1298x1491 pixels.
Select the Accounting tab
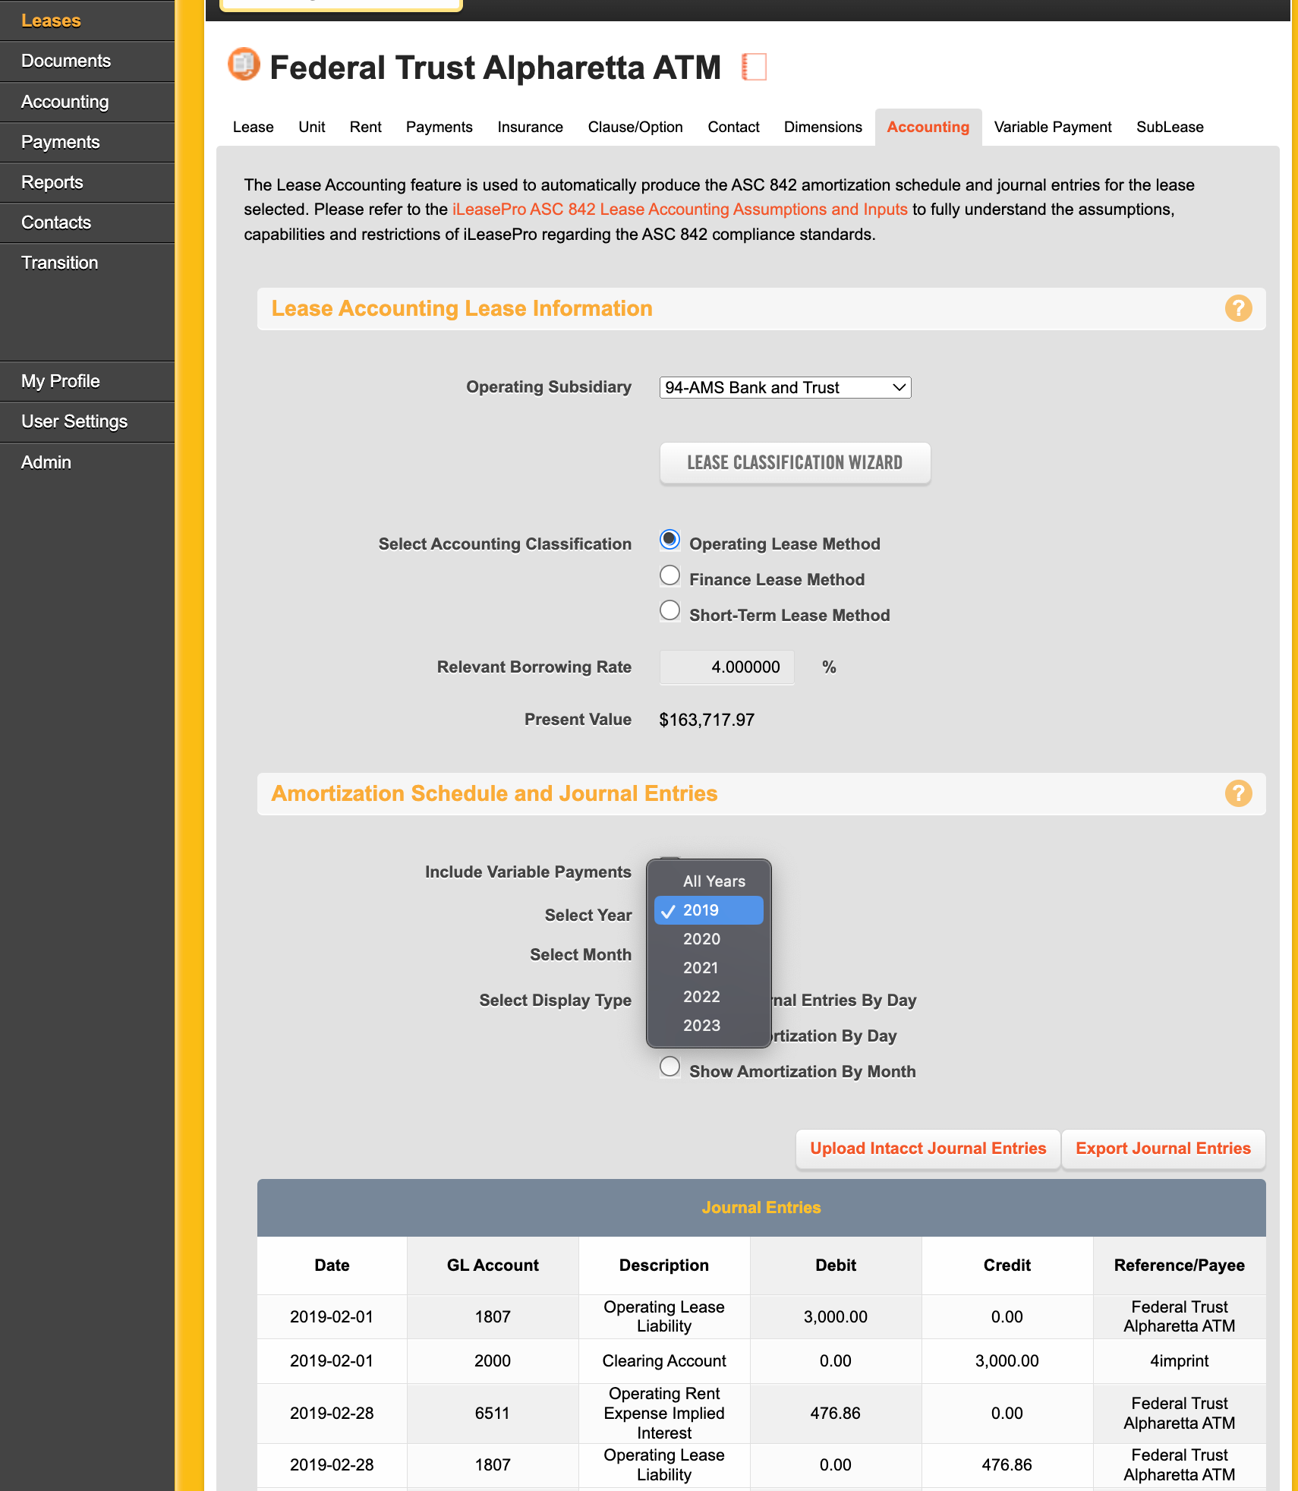(x=928, y=127)
